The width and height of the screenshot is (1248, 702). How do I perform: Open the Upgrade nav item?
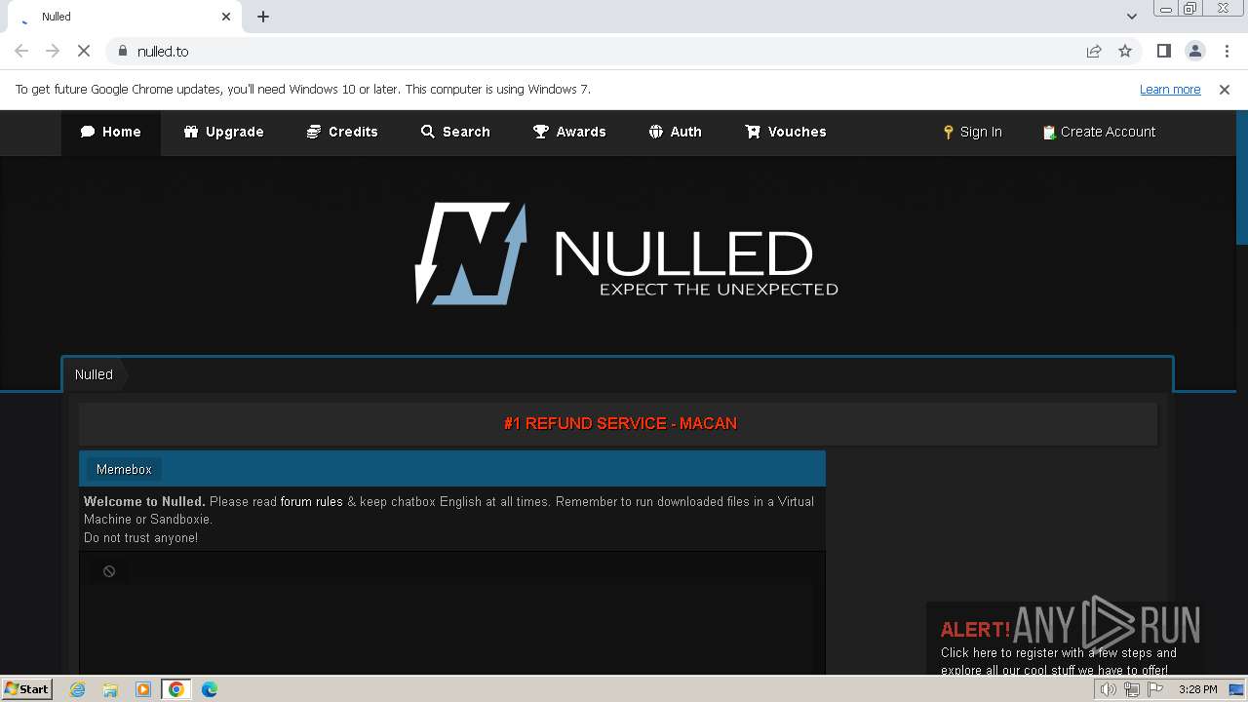coord(223,132)
